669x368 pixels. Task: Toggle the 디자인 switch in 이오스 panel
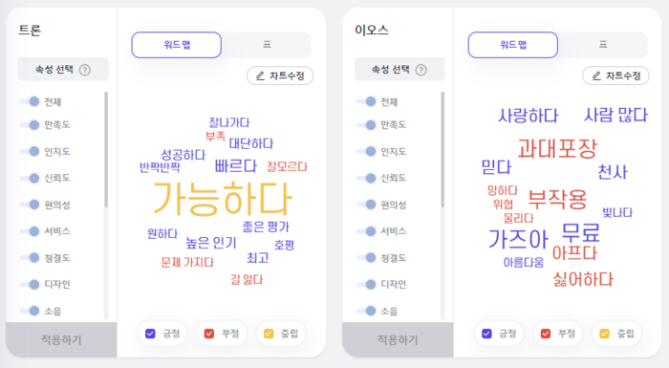click(366, 284)
